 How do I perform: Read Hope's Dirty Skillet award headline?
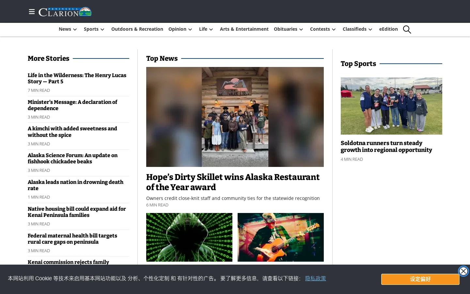[x=233, y=182]
